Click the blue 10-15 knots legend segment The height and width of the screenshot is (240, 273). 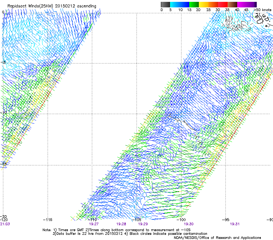tap(184, 4)
